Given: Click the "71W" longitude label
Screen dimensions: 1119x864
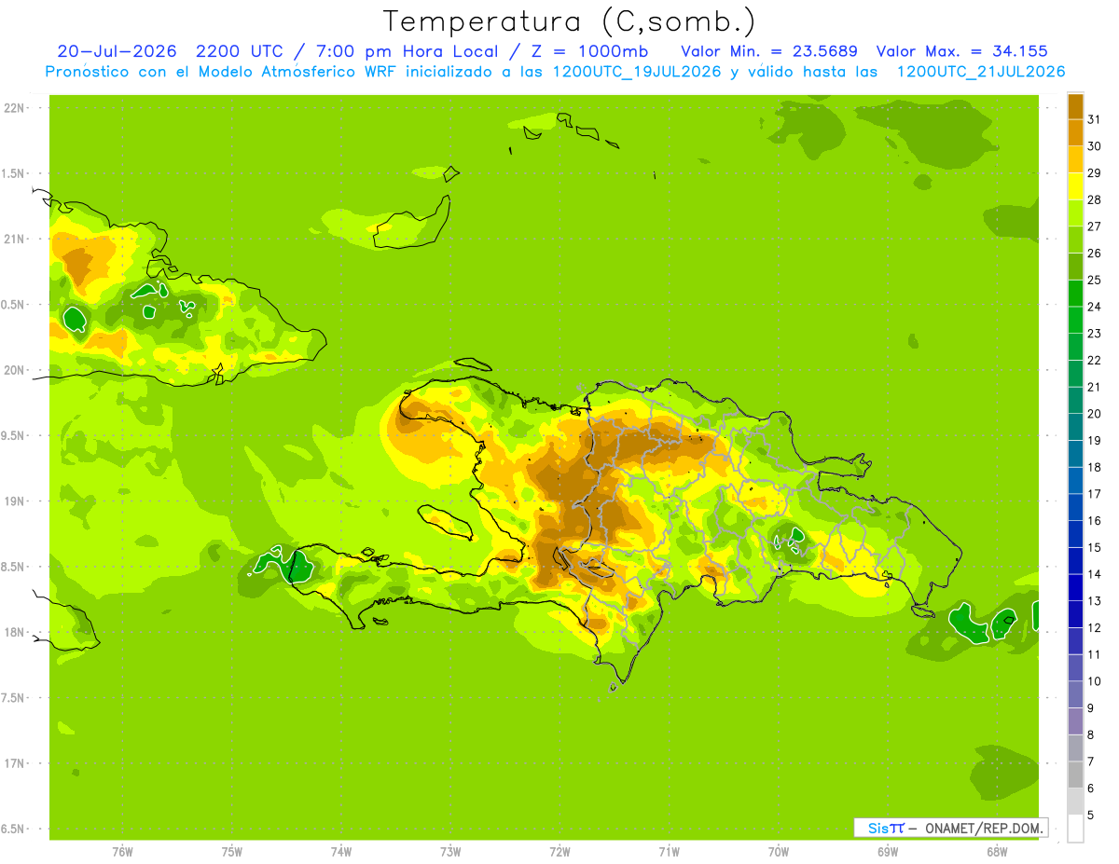Looking at the screenshot, I should click(669, 852).
